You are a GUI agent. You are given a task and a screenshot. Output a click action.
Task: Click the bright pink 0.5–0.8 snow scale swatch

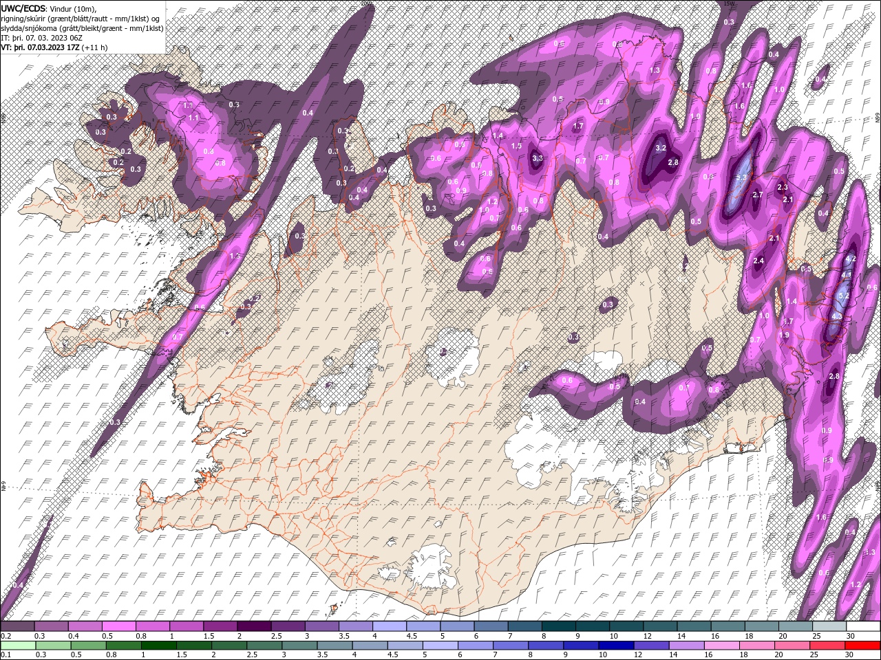[x=120, y=626]
